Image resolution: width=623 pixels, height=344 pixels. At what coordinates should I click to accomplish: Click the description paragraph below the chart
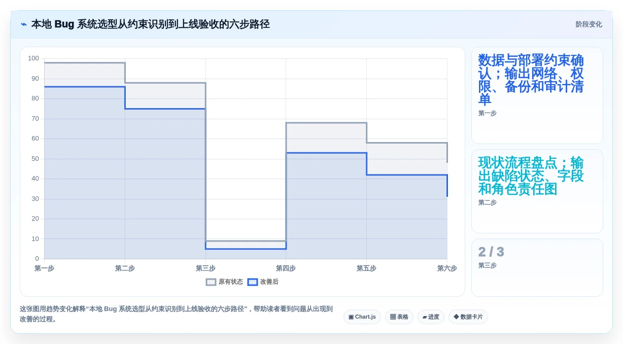tap(177, 314)
